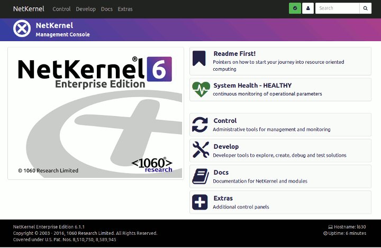Click the hostname computer icon in footer

coord(330,227)
